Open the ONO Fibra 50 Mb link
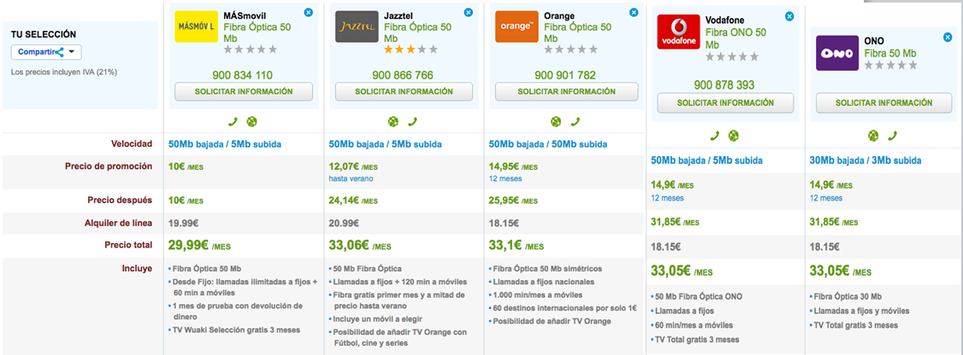 [x=890, y=54]
